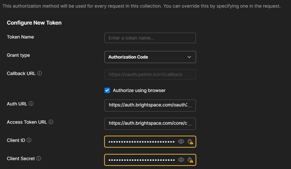Reveal the Client Secret value

[x=181, y=160]
